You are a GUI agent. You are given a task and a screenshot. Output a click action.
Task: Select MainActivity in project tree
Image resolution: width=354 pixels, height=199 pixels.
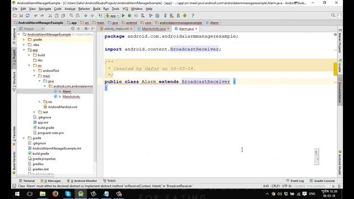point(71,97)
